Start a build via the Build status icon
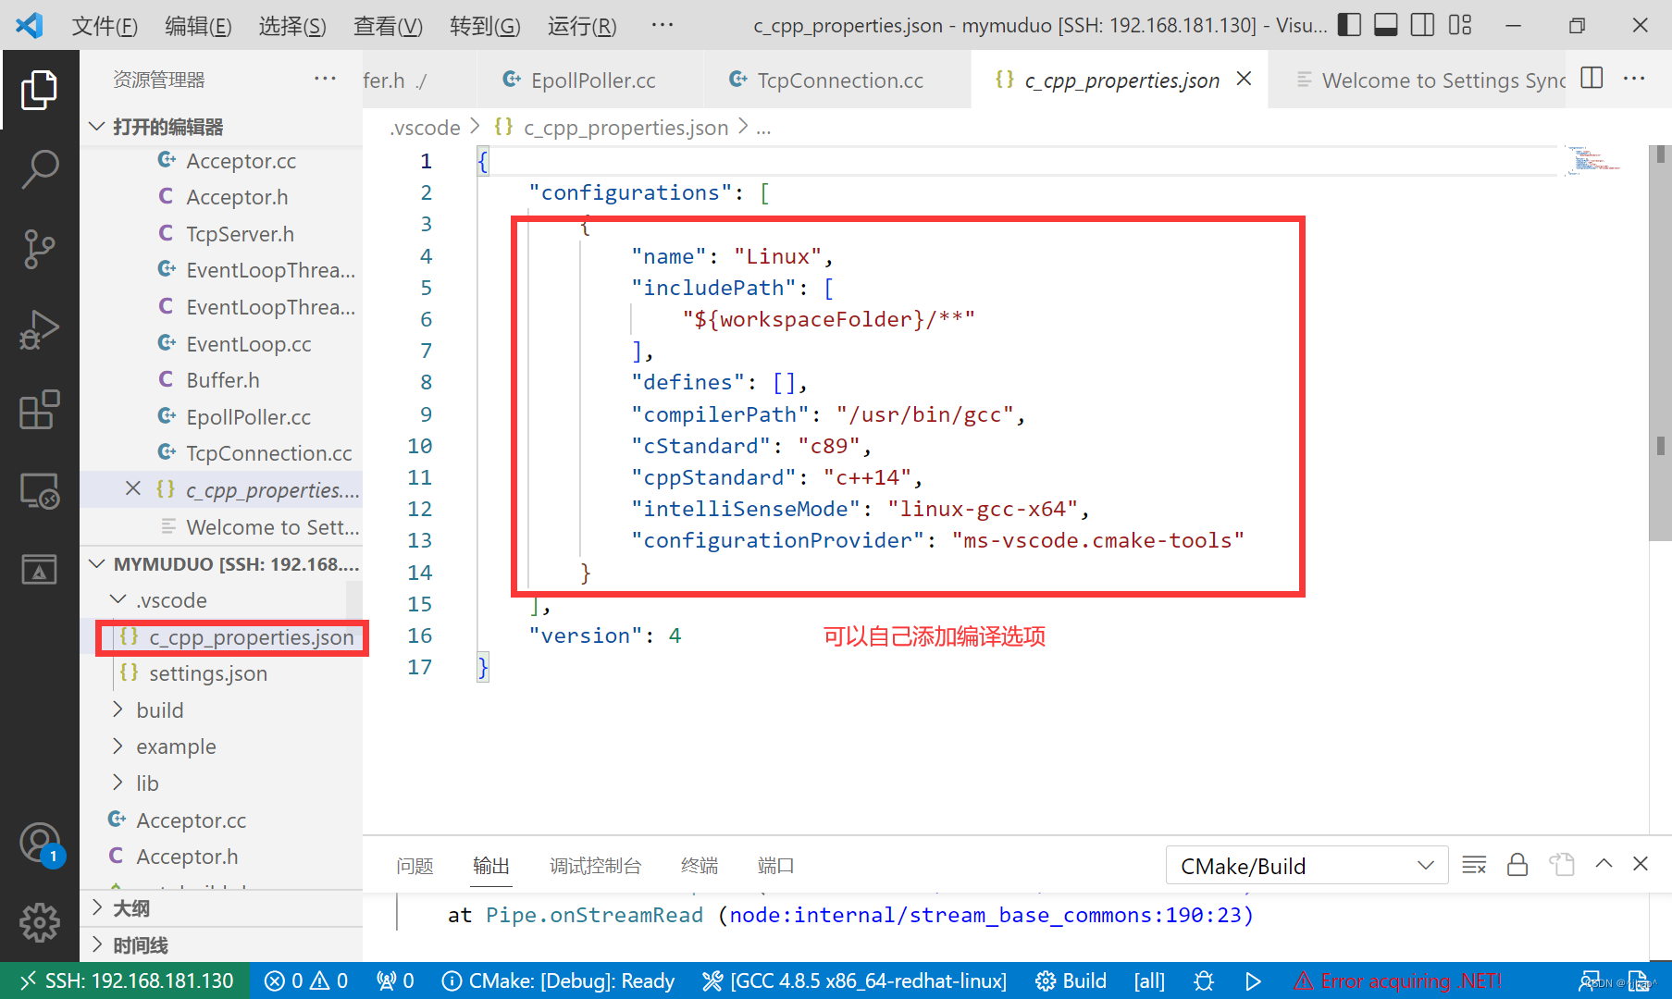 pos(1070,980)
